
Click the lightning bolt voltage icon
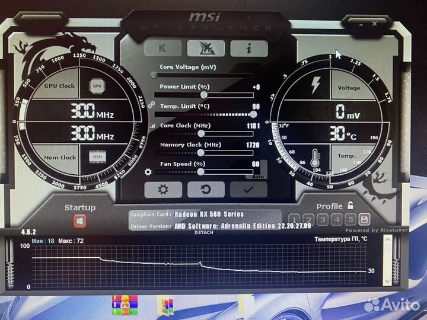316,85
